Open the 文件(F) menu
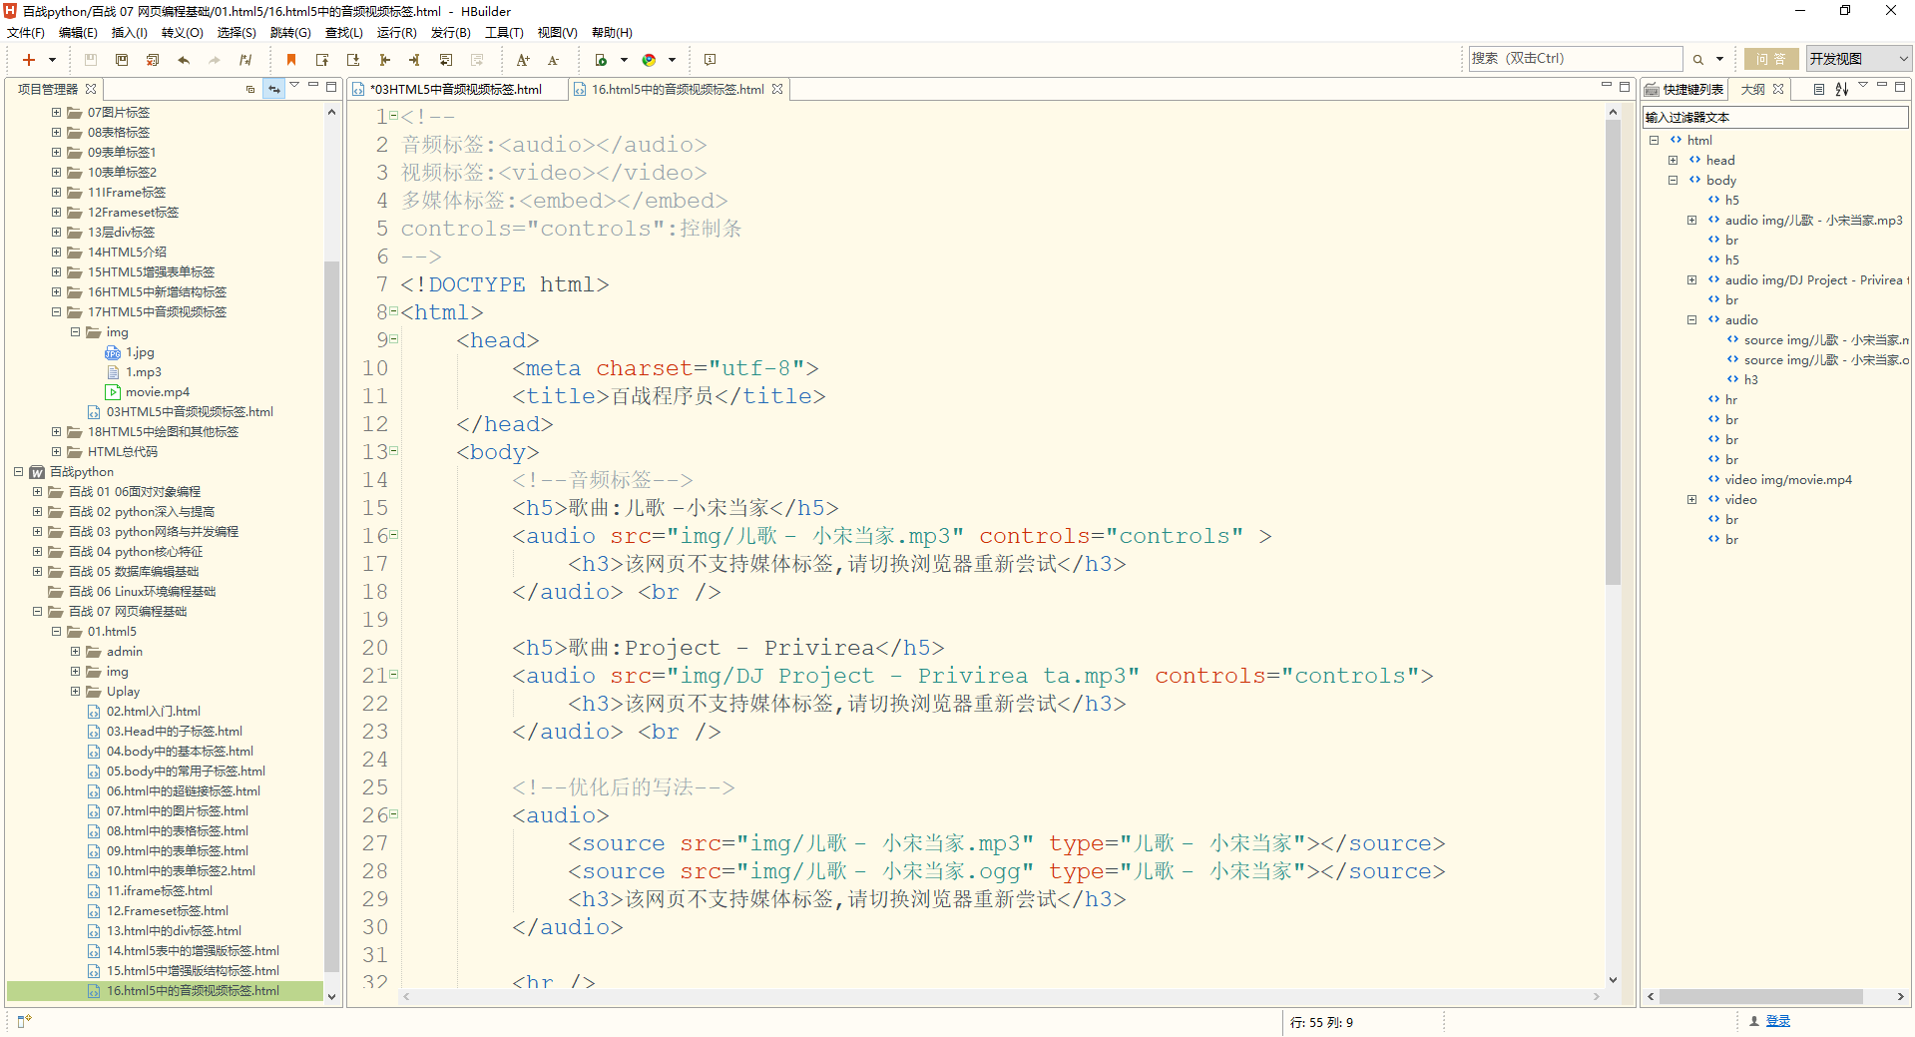 coord(26,33)
